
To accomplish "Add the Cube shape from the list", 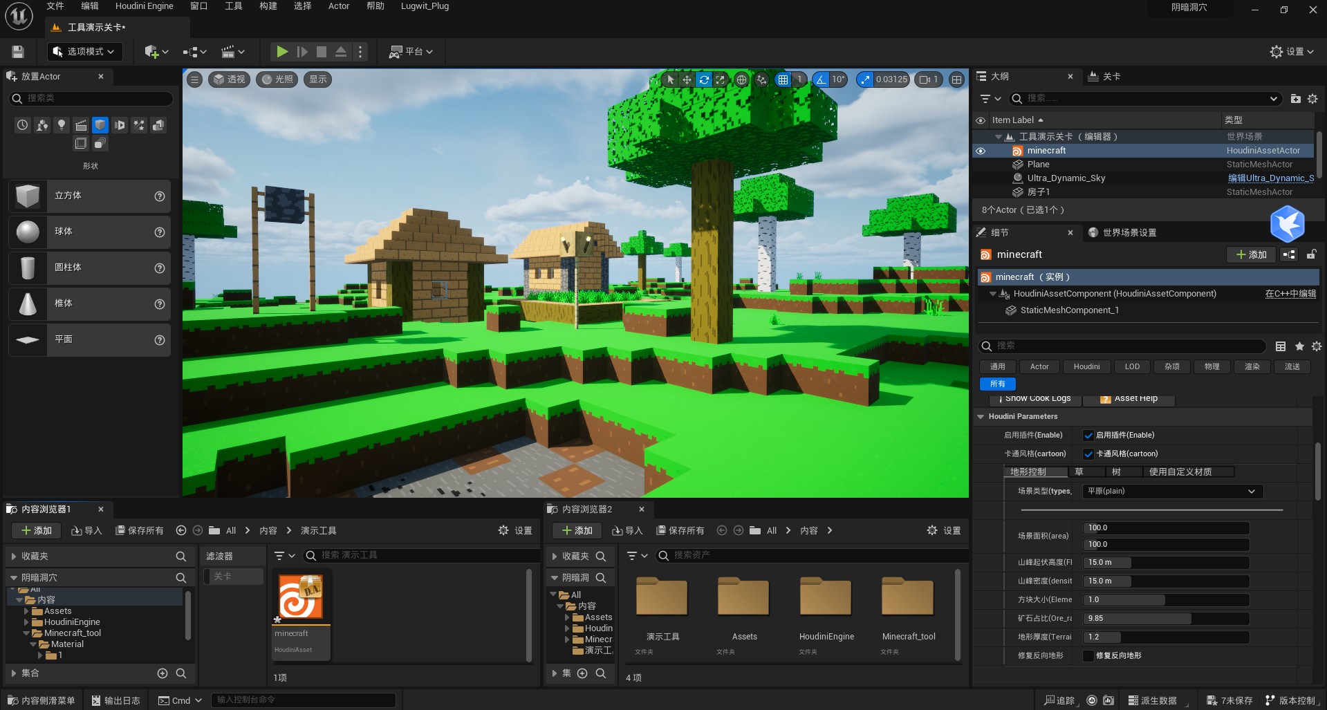I will [90, 196].
